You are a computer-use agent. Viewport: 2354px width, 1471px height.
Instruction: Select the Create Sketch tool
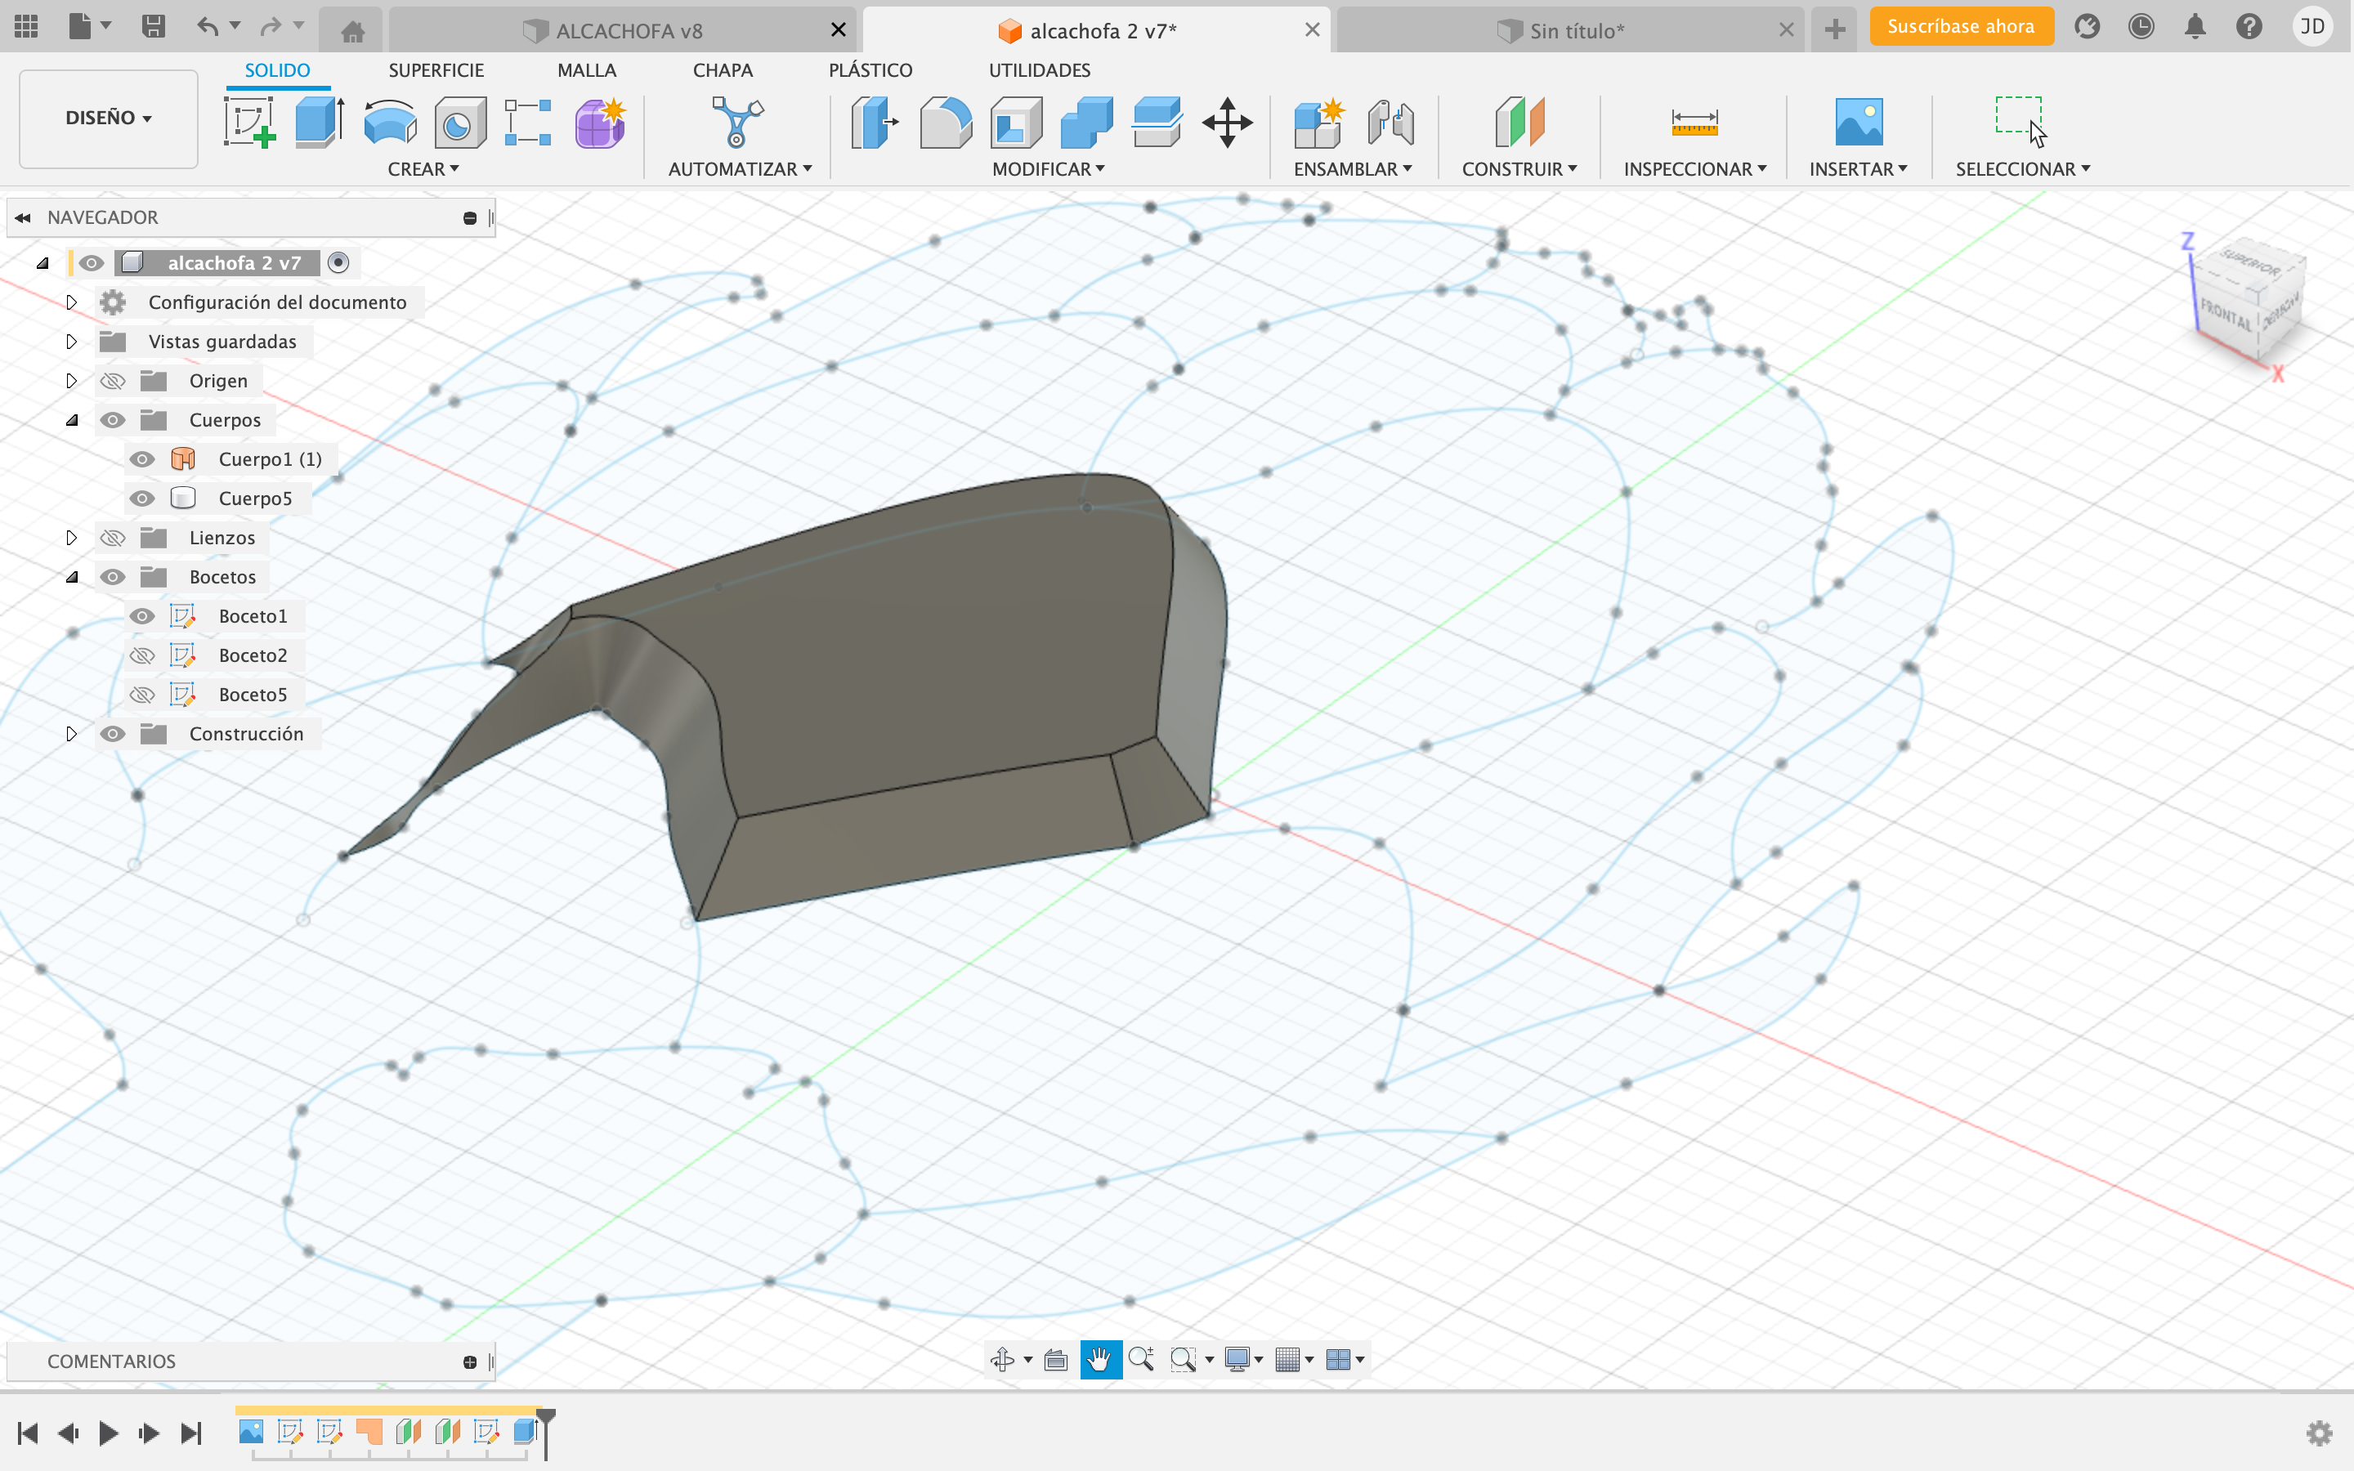point(249,123)
